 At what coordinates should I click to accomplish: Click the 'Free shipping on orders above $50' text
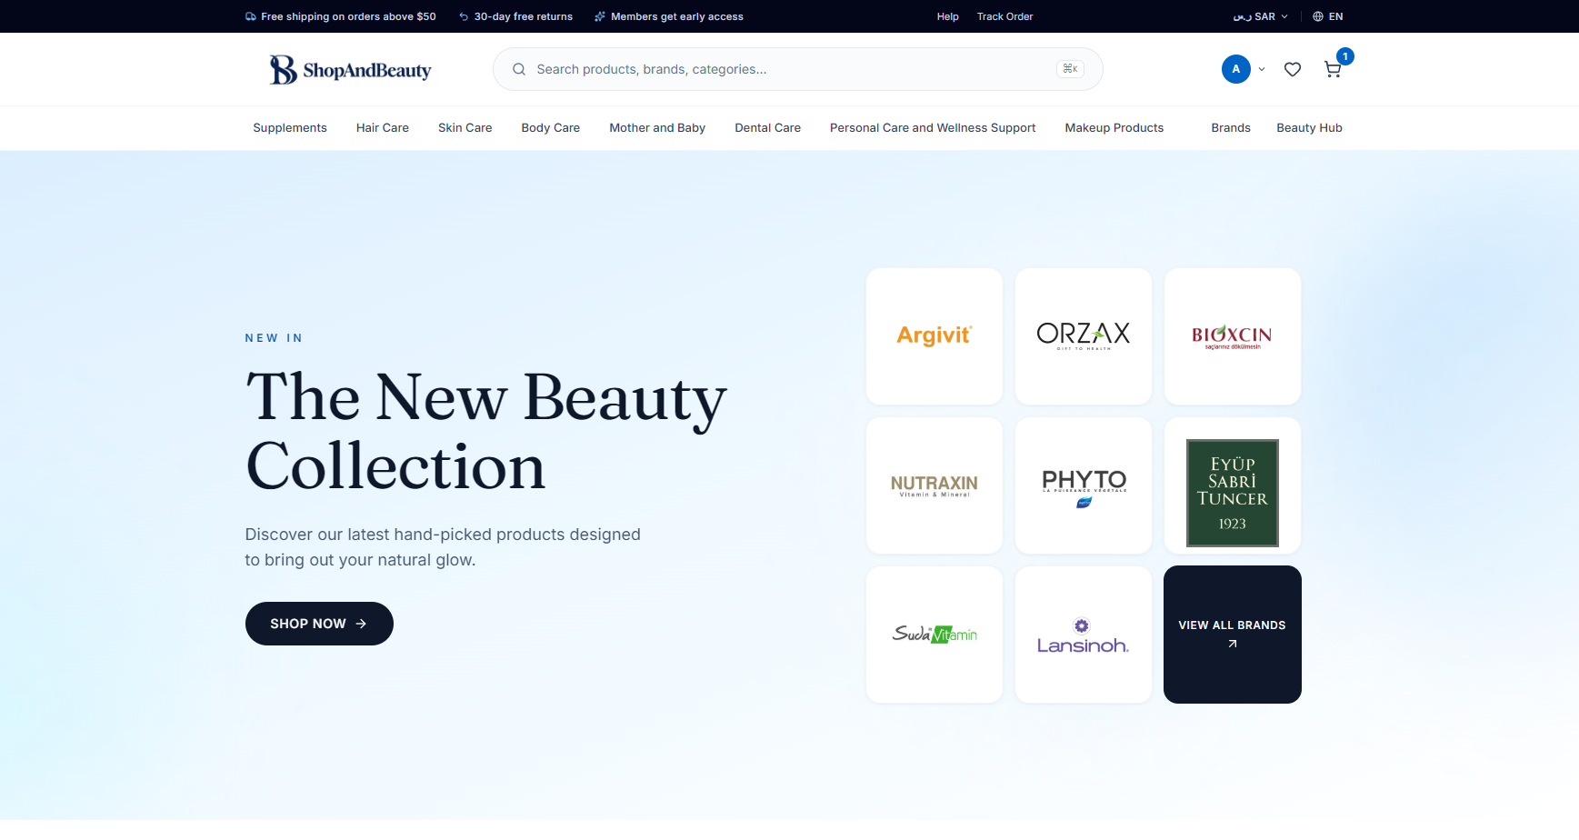348,16
